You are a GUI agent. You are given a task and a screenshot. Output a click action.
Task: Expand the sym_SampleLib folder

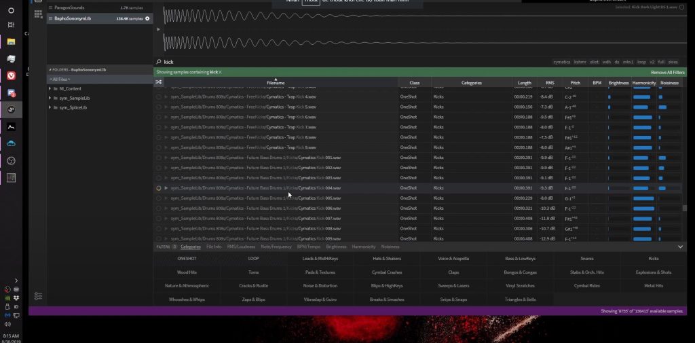(x=50, y=98)
